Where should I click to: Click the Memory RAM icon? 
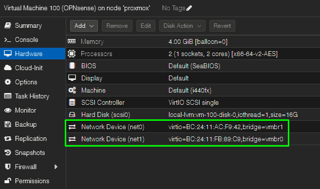coord(72,41)
